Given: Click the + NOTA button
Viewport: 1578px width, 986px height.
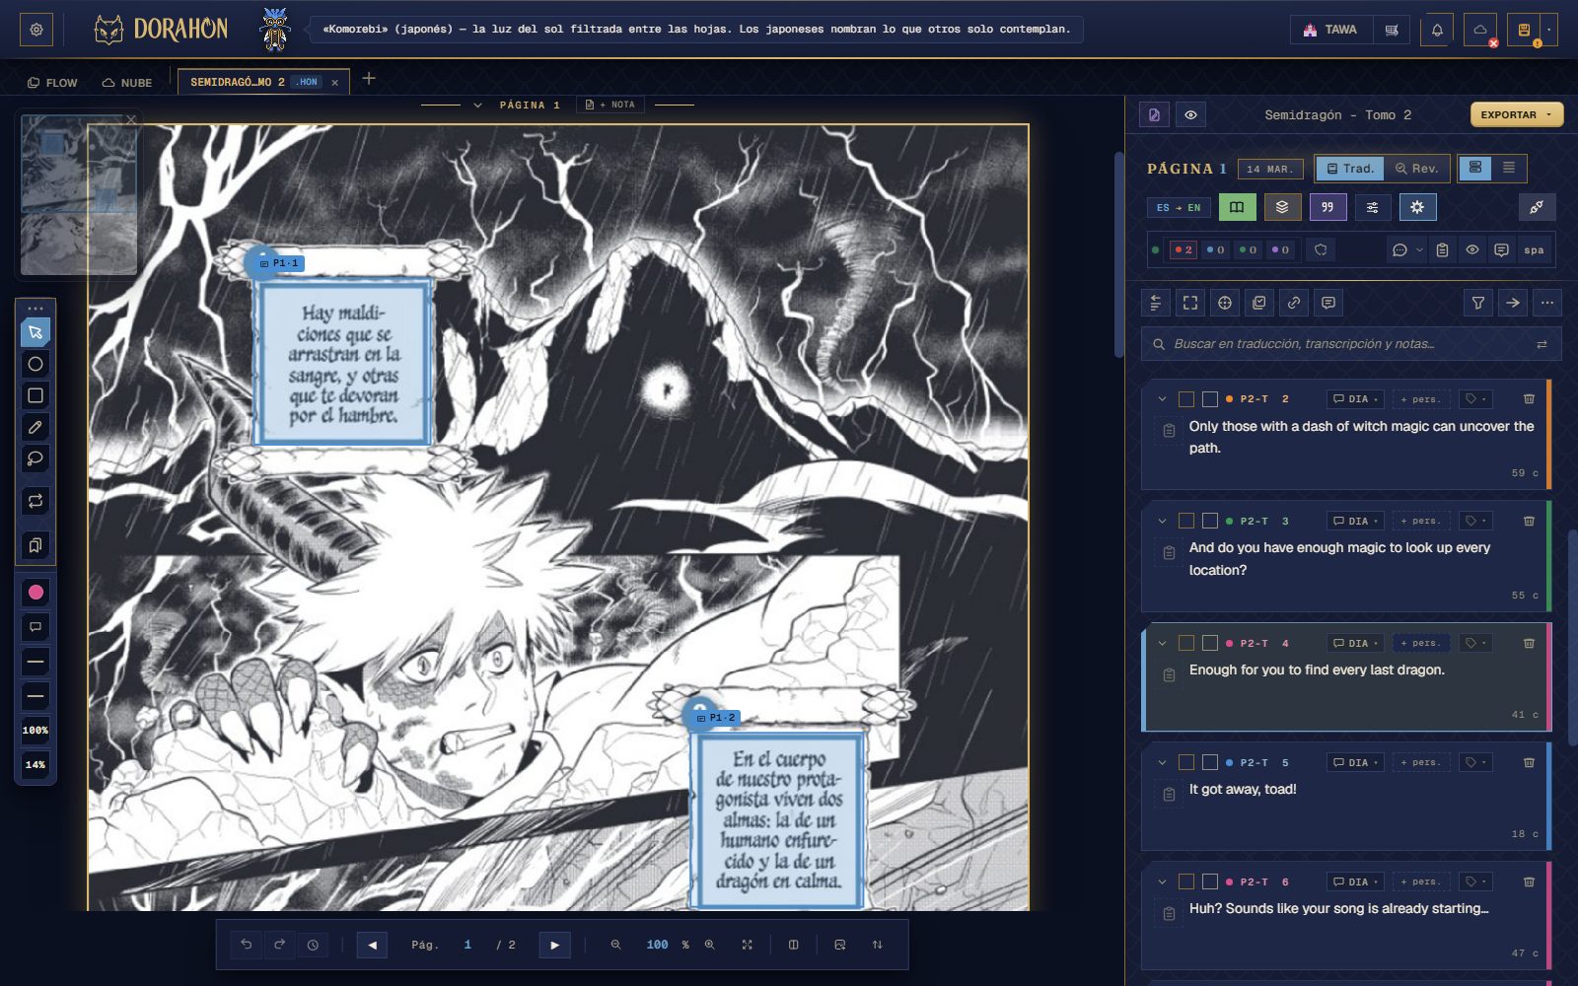Looking at the screenshot, I should pos(610,105).
